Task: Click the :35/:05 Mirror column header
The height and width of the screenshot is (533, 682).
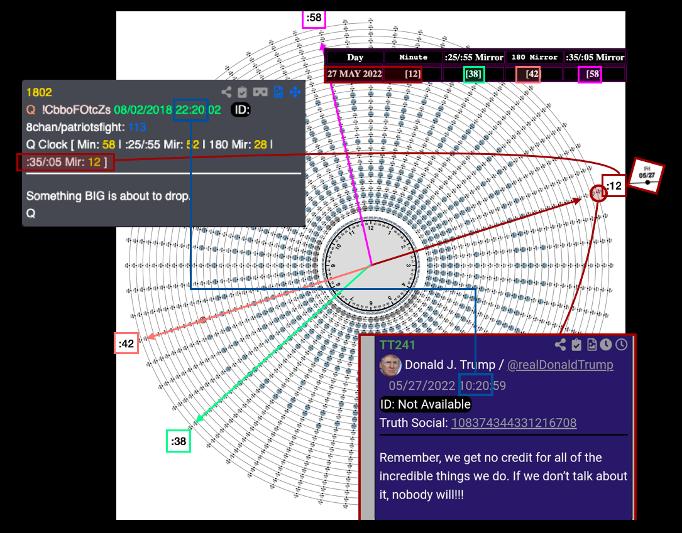Action: tap(595, 57)
